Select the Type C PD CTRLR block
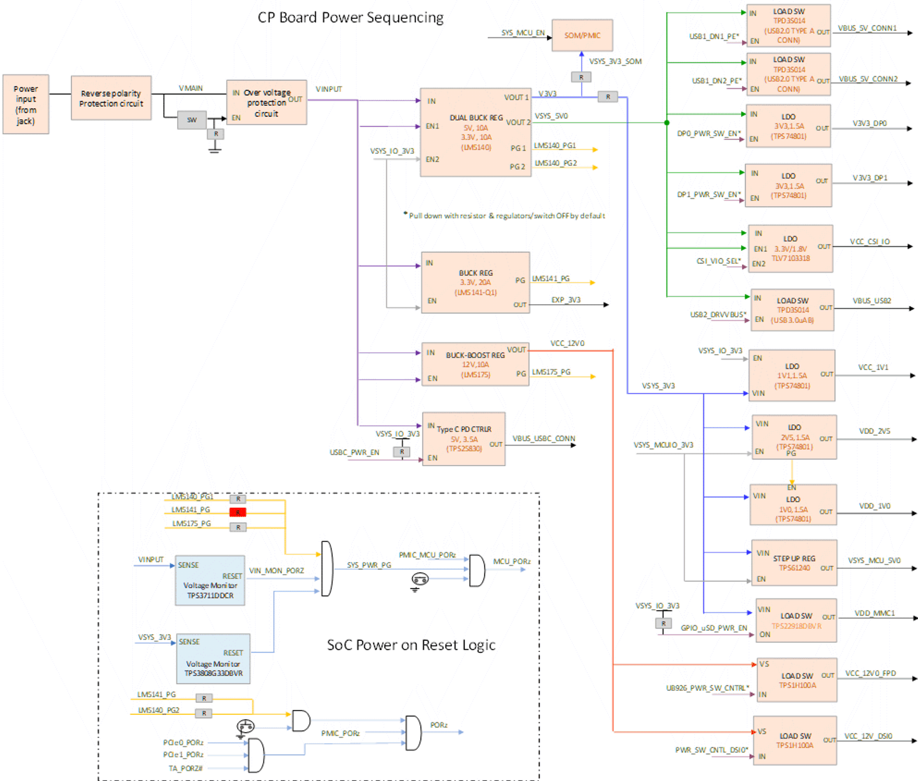The width and height of the screenshot is (918, 781). [464, 439]
